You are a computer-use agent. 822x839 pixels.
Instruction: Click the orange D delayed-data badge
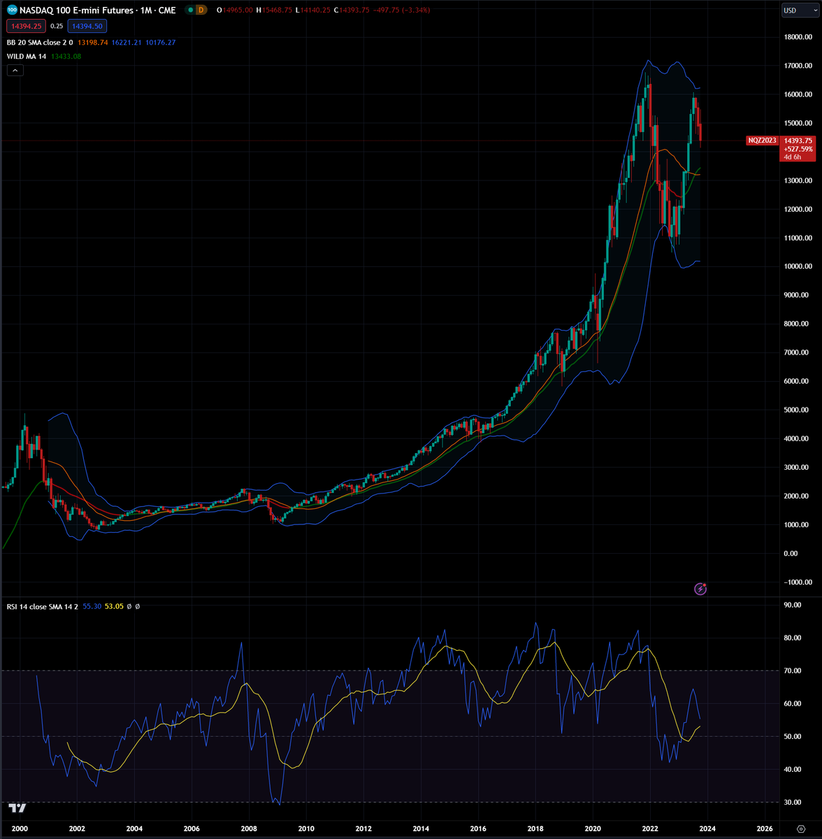click(202, 10)
